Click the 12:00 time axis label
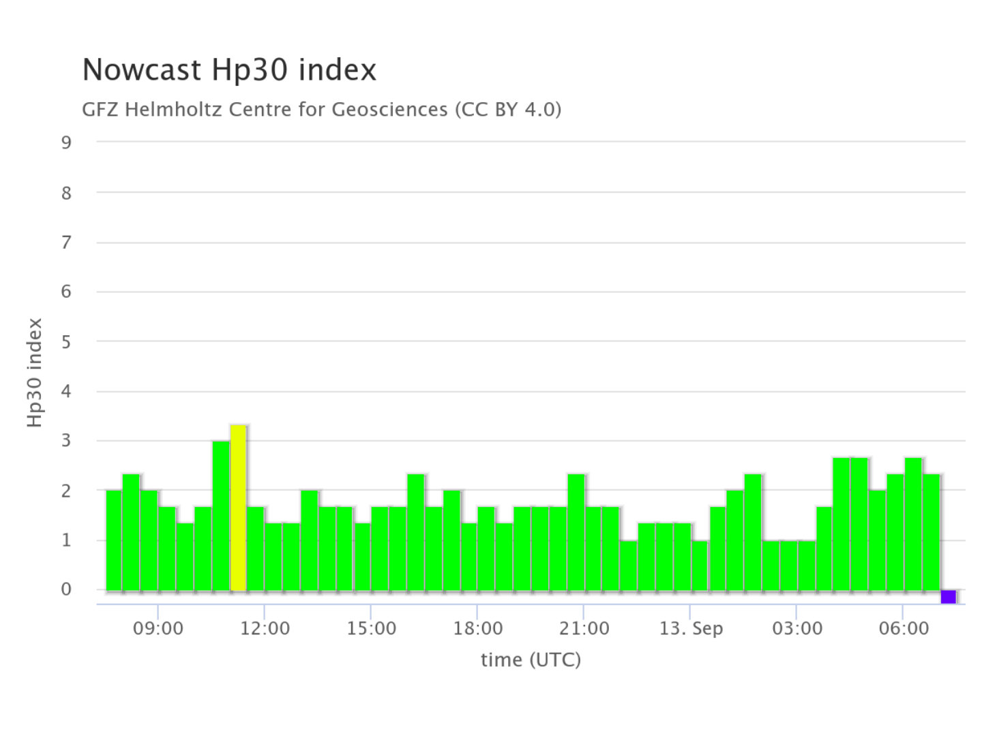 pos(265,628)
